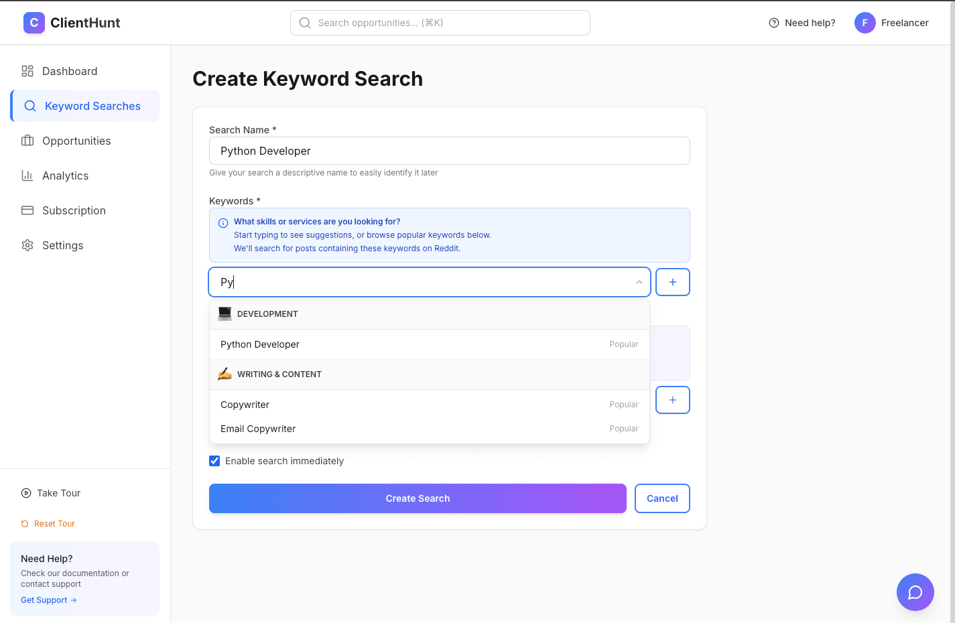Open the Subscription page
The height and width of the screenshot is (623, 955).
tap(74, 210)
